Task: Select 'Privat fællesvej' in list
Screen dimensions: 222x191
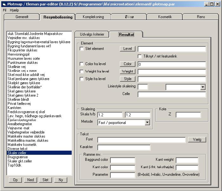Action: click(x=39, y=104)
